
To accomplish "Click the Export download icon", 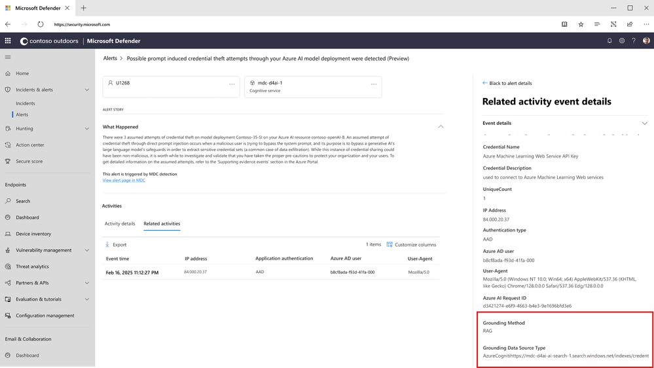I will 107,244.
